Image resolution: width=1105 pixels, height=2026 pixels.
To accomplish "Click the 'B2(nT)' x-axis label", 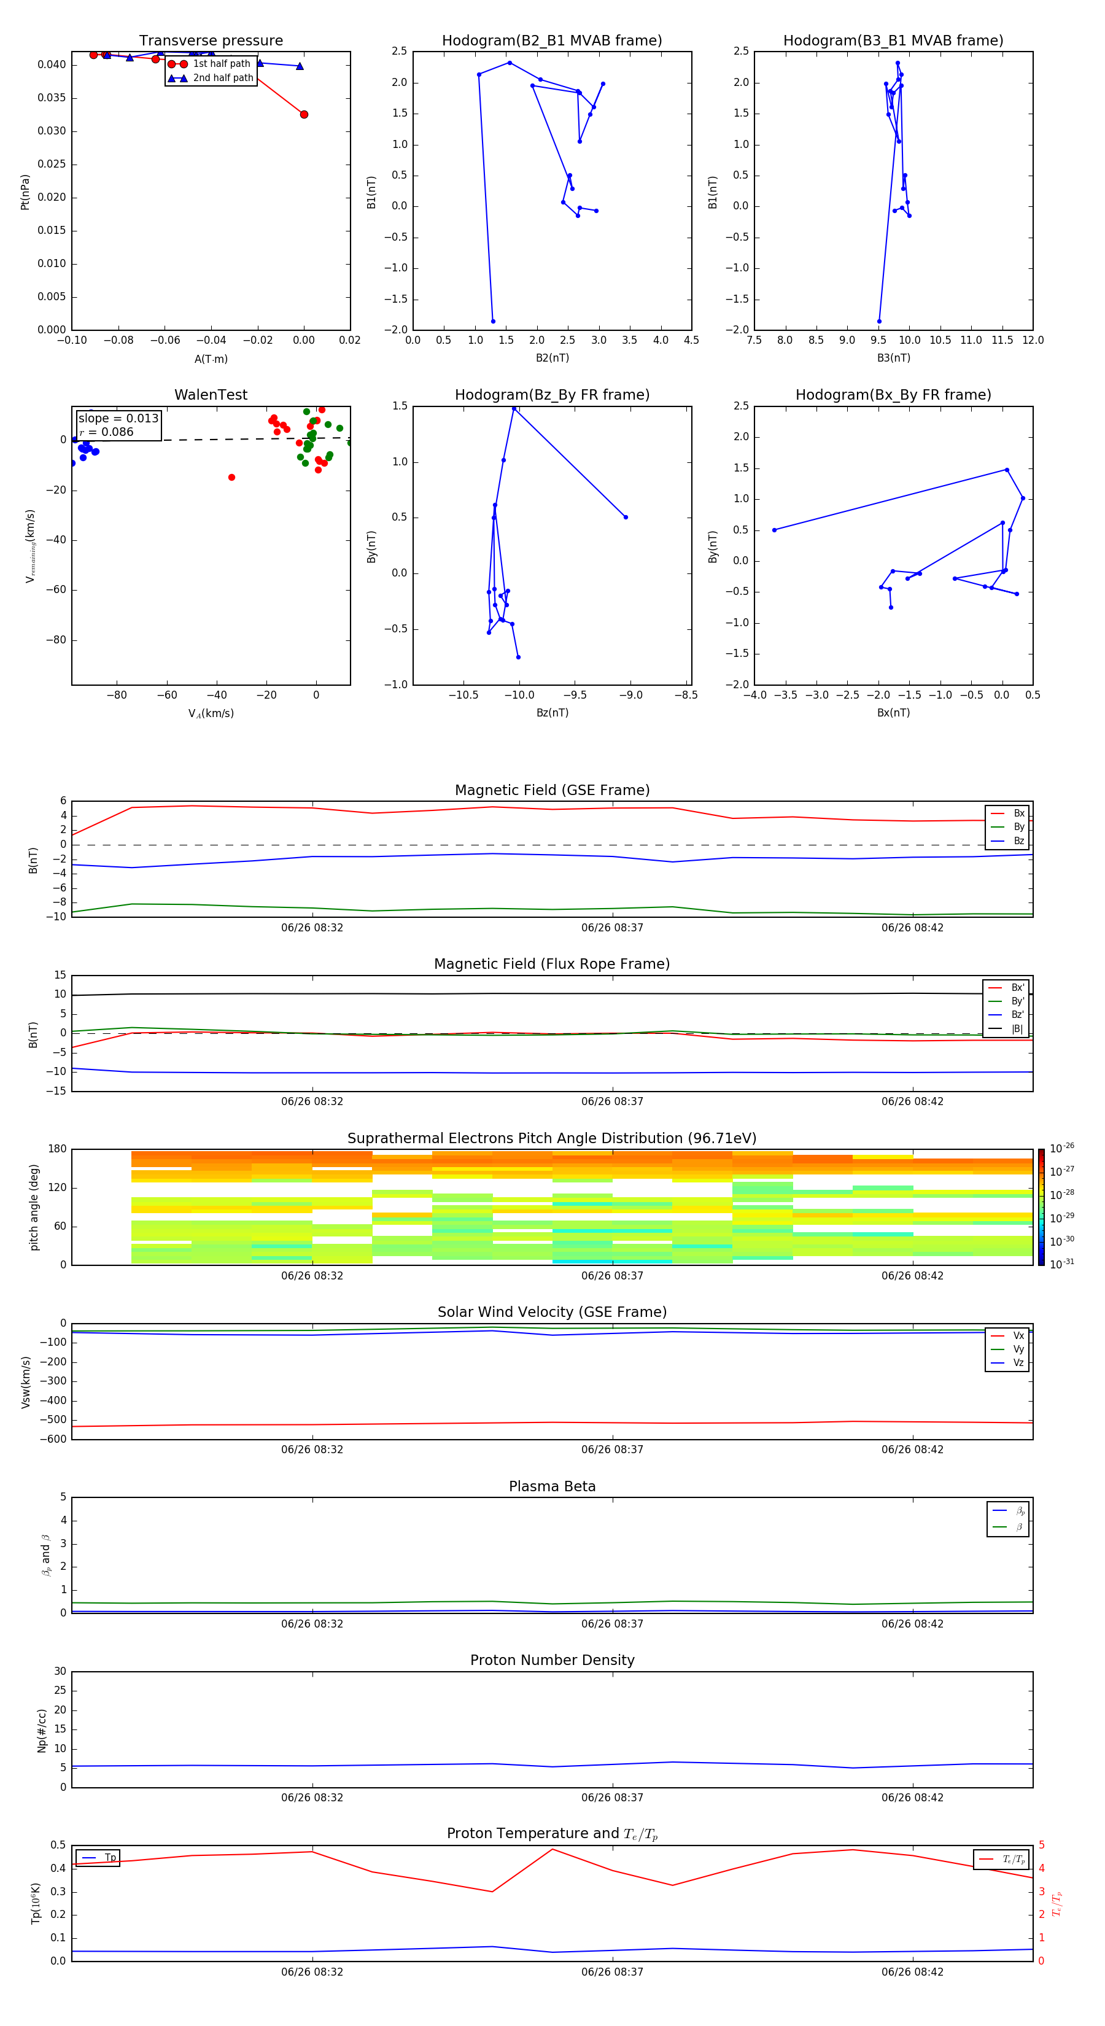I will (x=552, y=358).
